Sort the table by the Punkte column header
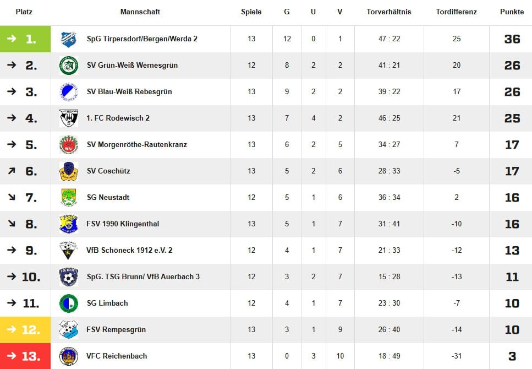 click(512, 12)
